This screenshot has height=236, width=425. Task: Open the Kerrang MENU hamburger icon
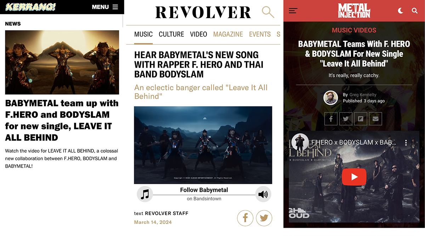tap(115, 7)
